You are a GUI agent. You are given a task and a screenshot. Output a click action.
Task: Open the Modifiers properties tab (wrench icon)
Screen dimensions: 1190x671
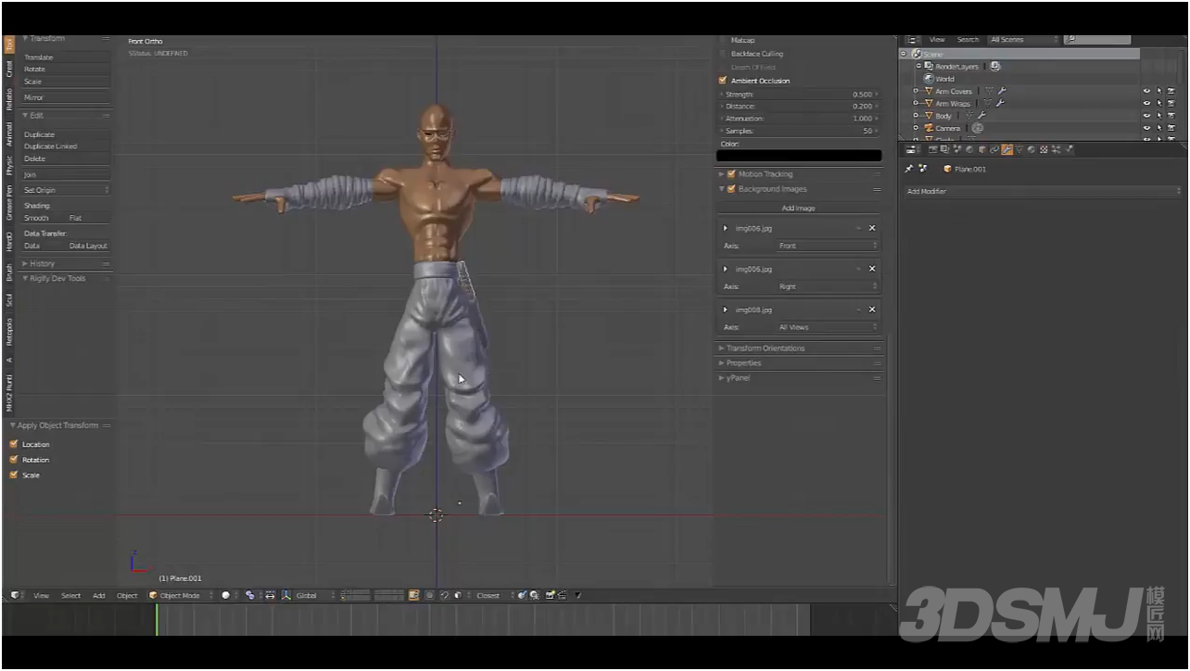(1007, 148)
